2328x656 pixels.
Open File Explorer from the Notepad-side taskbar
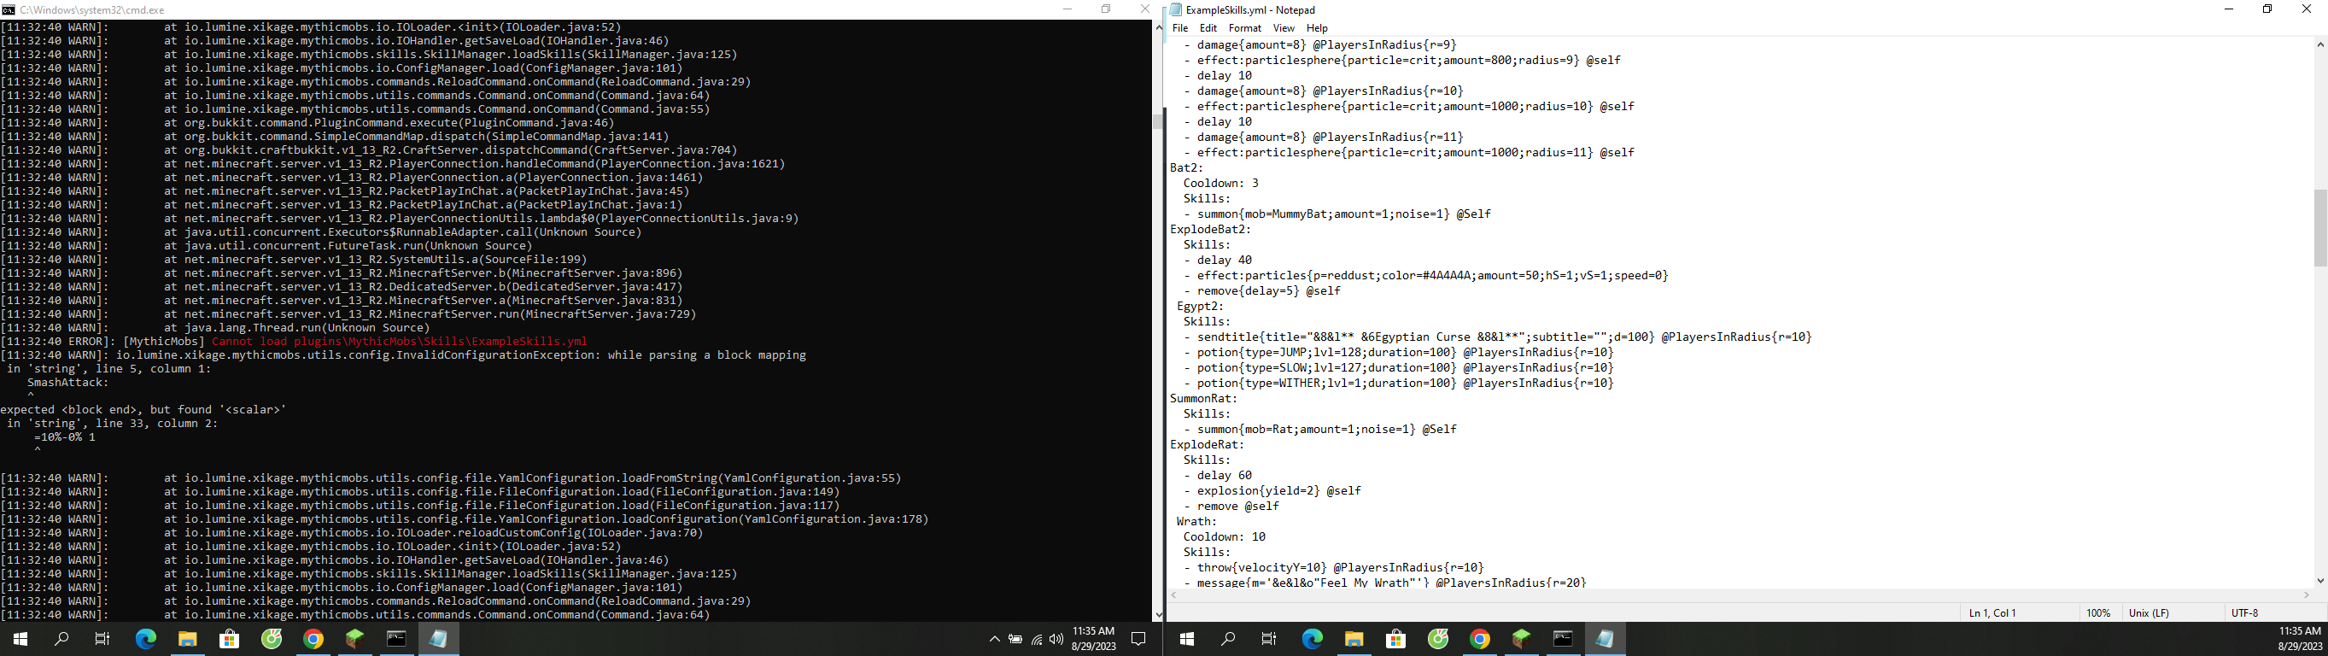pyautogui.click(x=1354, y=640)
